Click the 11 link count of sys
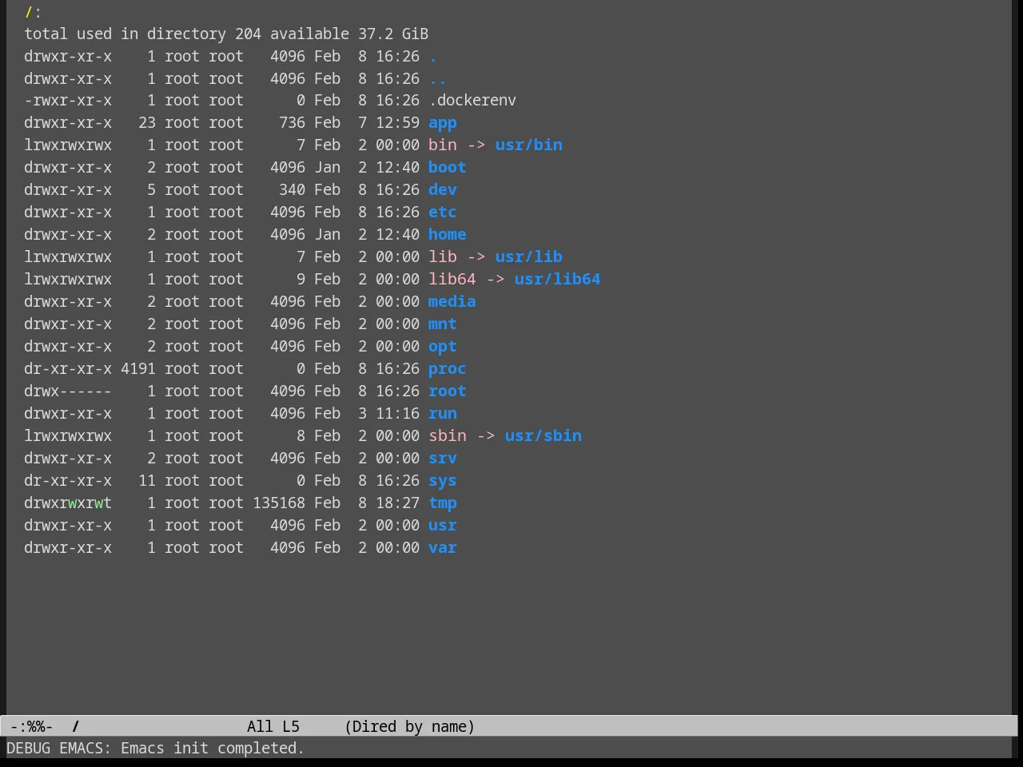 tap(147, 481)
